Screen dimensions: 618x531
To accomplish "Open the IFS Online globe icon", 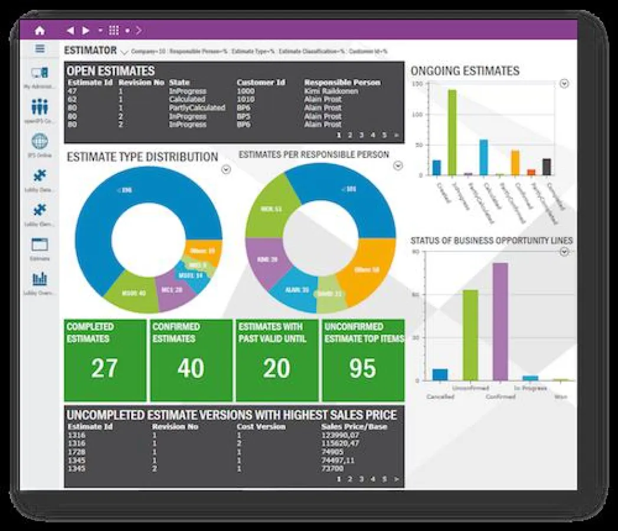I will click(40, 142).
